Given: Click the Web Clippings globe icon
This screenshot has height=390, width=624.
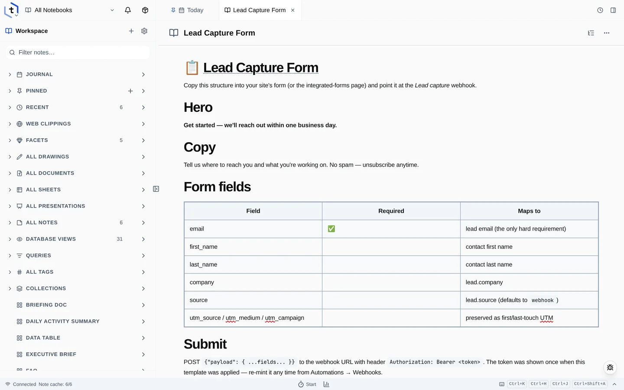Looking at the screenshot, I should pyautogui.click(x=19, y=124).
